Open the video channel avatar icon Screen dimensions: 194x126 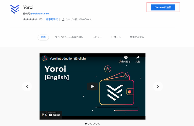click(45, 59)
